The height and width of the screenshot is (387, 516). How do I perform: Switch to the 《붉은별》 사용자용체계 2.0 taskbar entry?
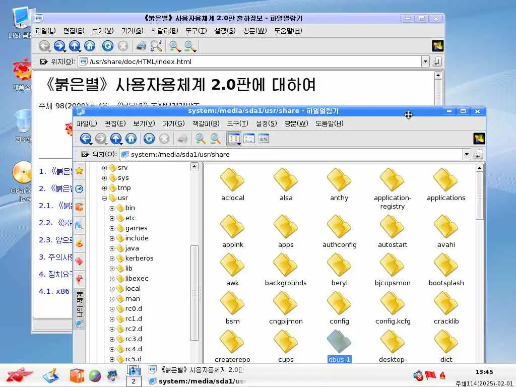(197, 370)
